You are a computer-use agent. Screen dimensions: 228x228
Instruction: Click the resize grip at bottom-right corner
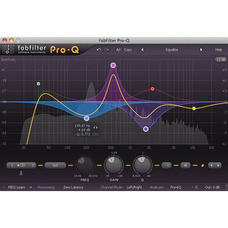(226, 187)
